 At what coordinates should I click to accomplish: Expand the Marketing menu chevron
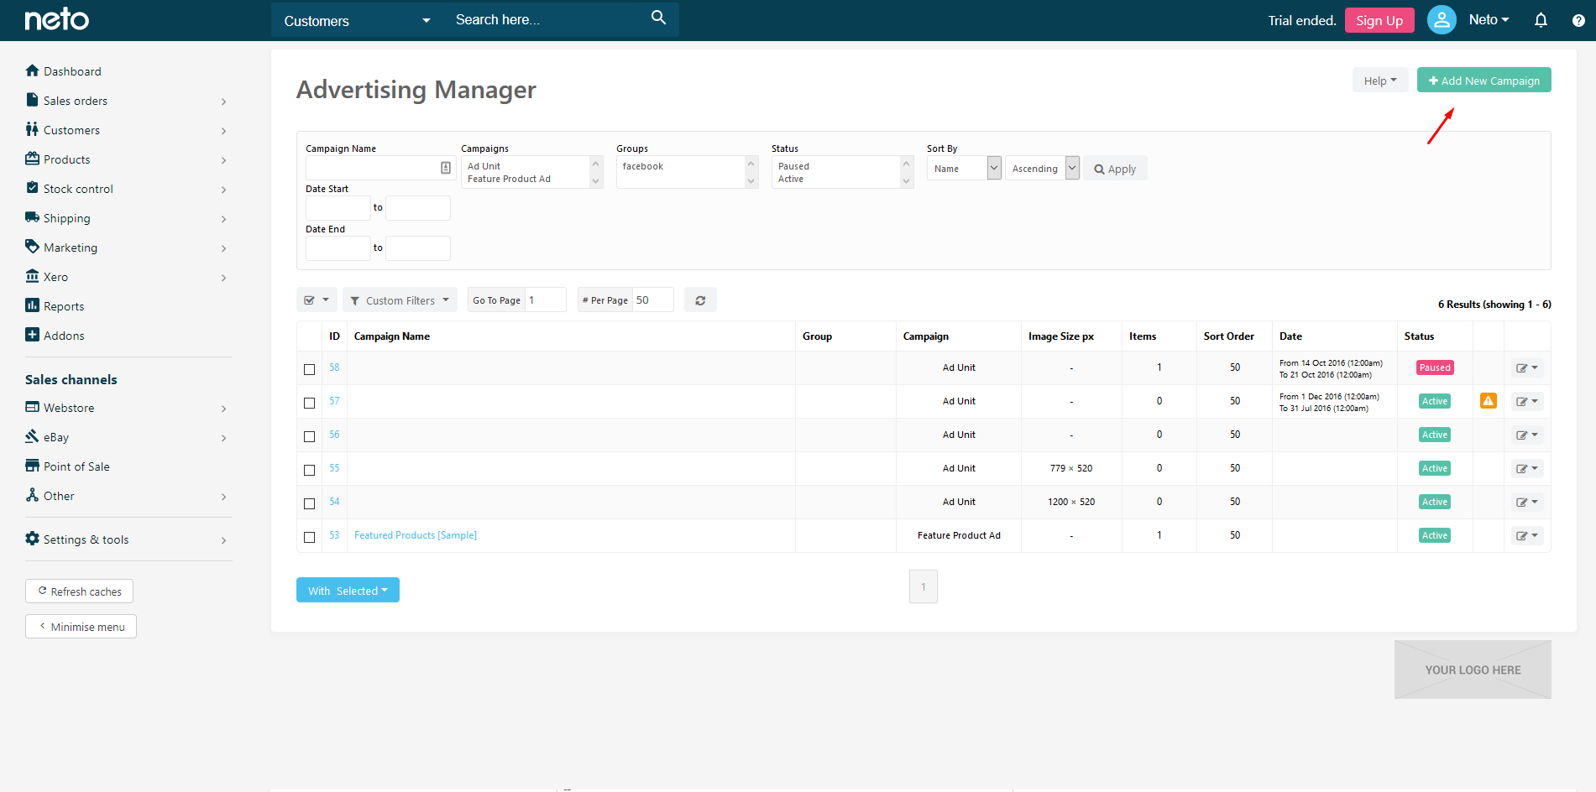[223, 248]
